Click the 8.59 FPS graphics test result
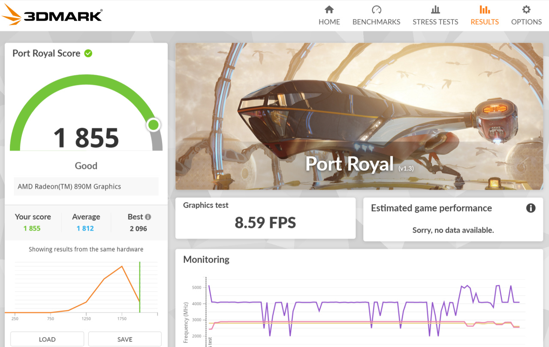Viewport: 549px width, 347px height. click(x=265, y=223)
